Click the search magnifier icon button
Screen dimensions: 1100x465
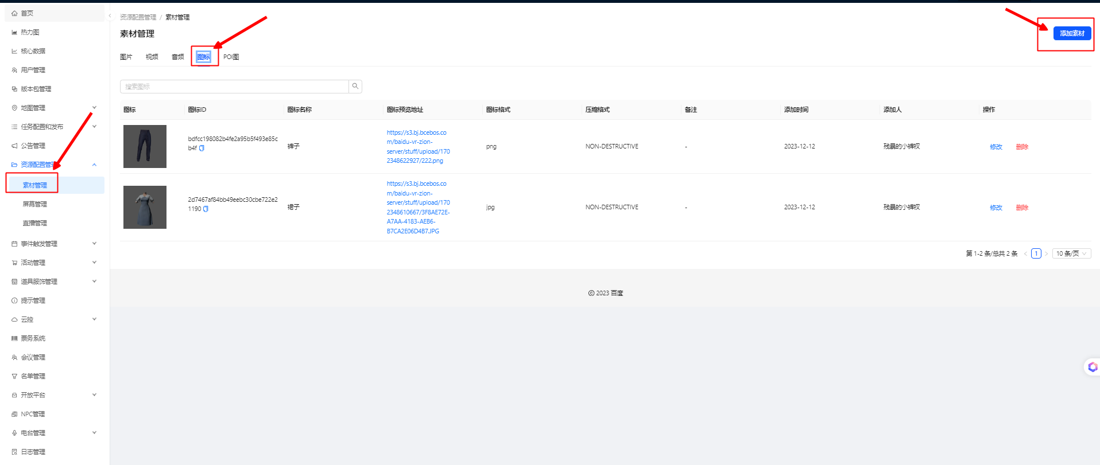tap(355, 87)
